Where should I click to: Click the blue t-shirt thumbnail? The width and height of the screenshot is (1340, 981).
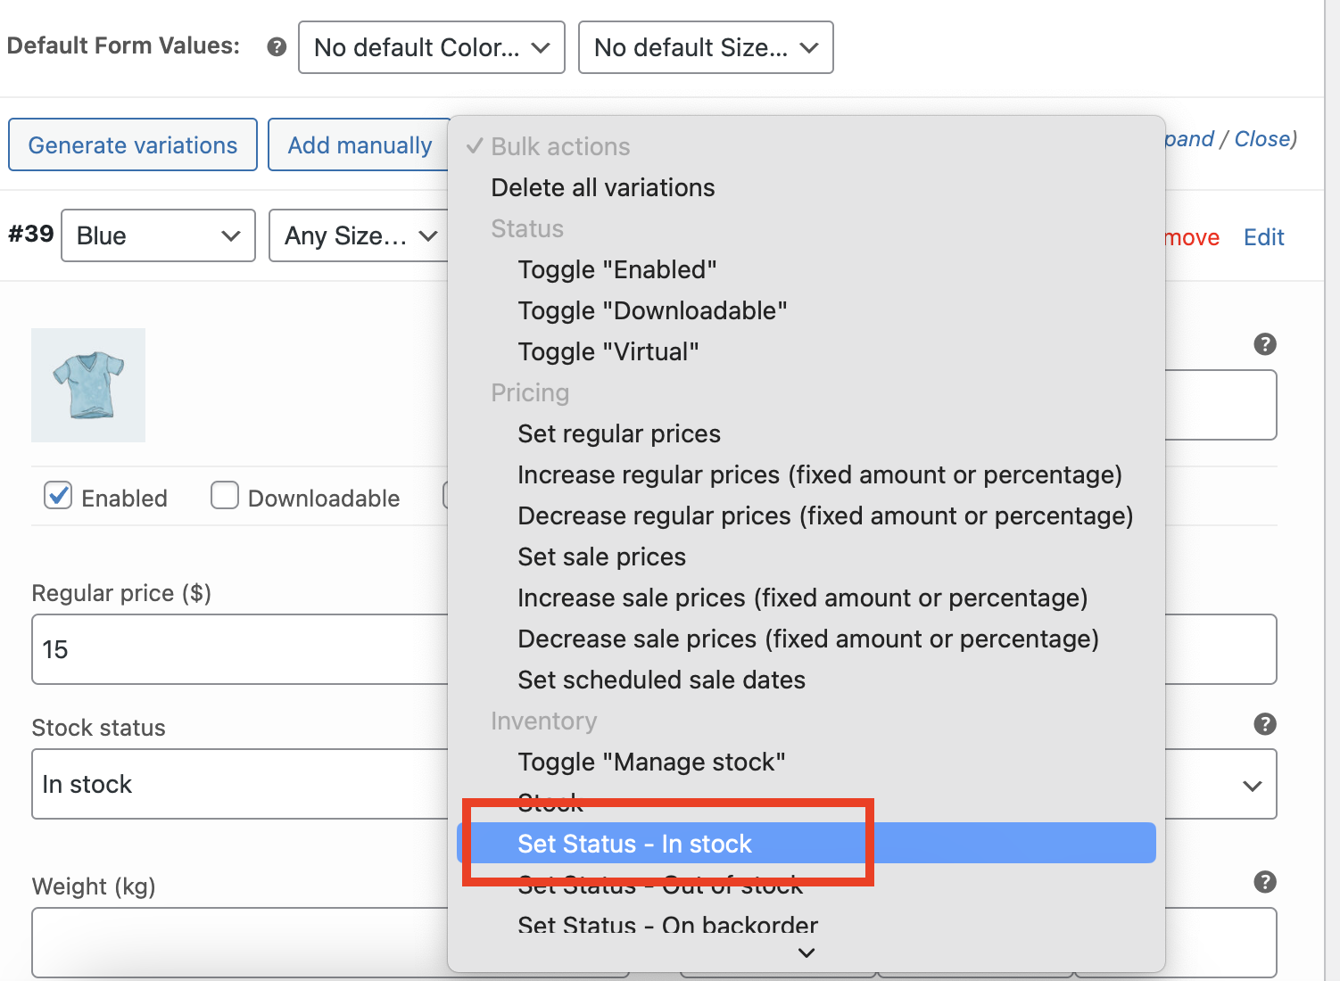tap(87, 384)
